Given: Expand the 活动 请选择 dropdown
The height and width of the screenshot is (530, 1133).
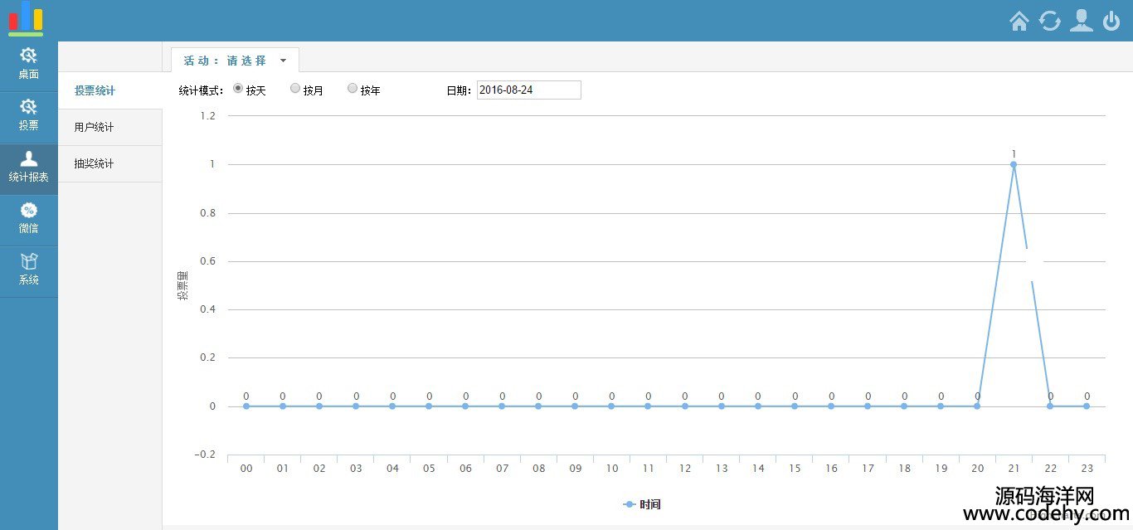Looking at the screenshot, I should click(235, 61).
